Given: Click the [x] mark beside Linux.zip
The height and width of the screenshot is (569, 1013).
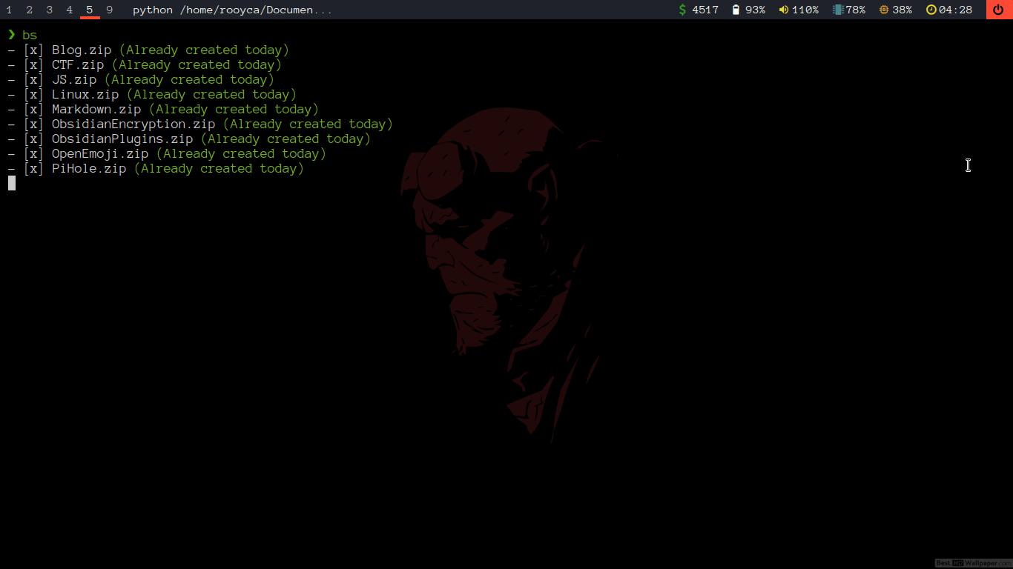Looking at the screenshot, I should click(x=33, y=95).
